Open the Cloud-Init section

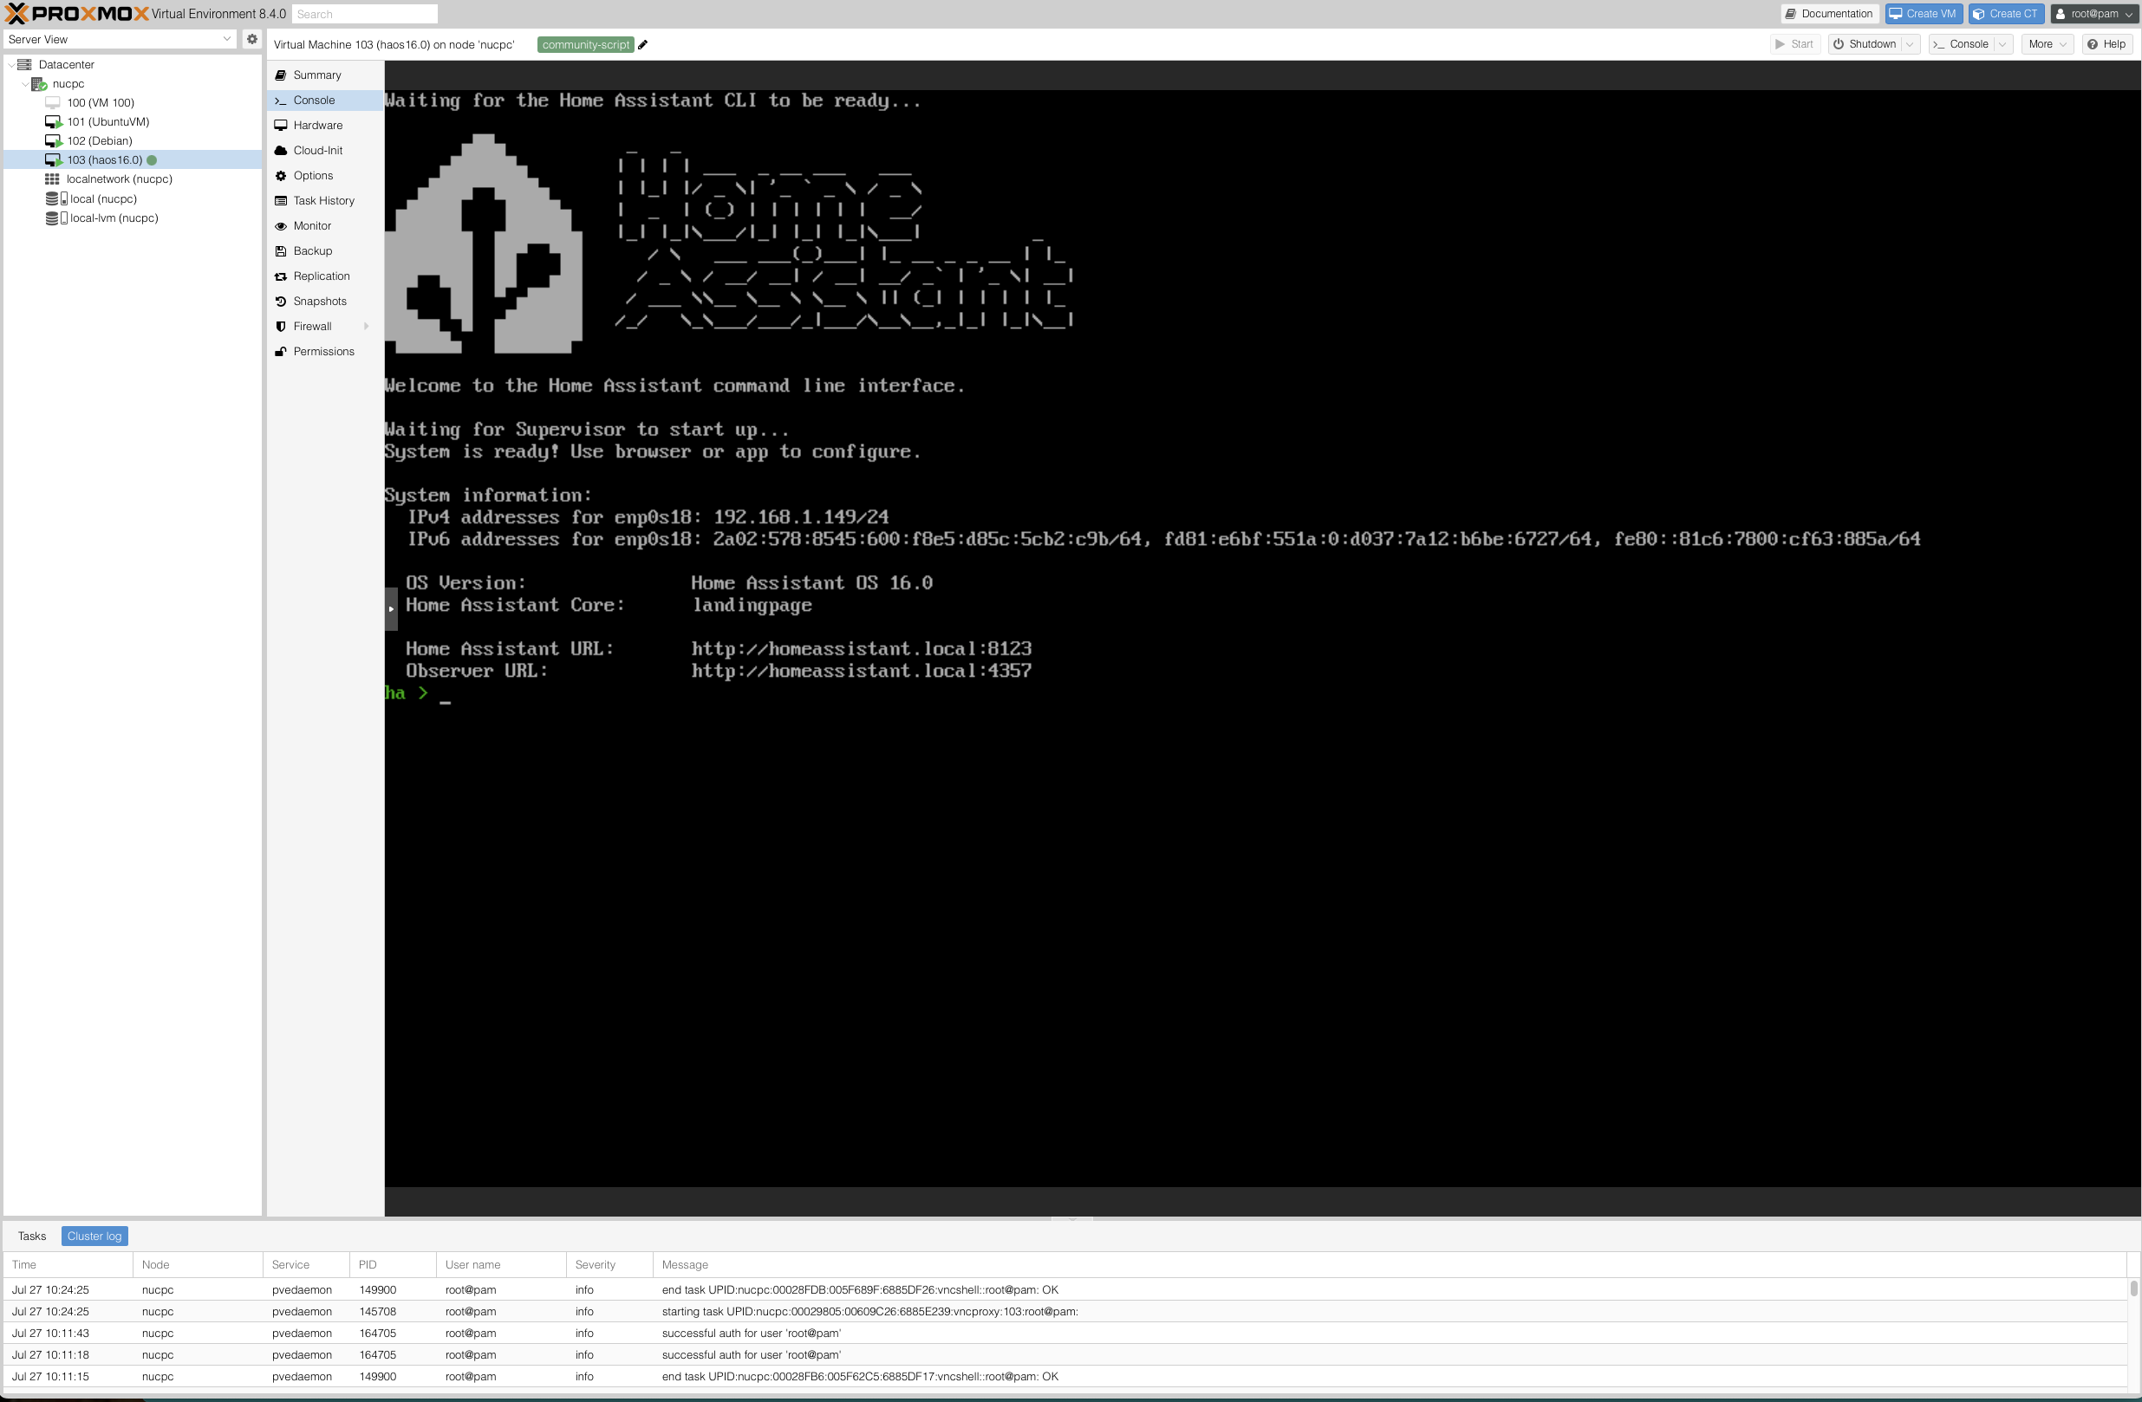pyautogui.click(x=317, y=150)
